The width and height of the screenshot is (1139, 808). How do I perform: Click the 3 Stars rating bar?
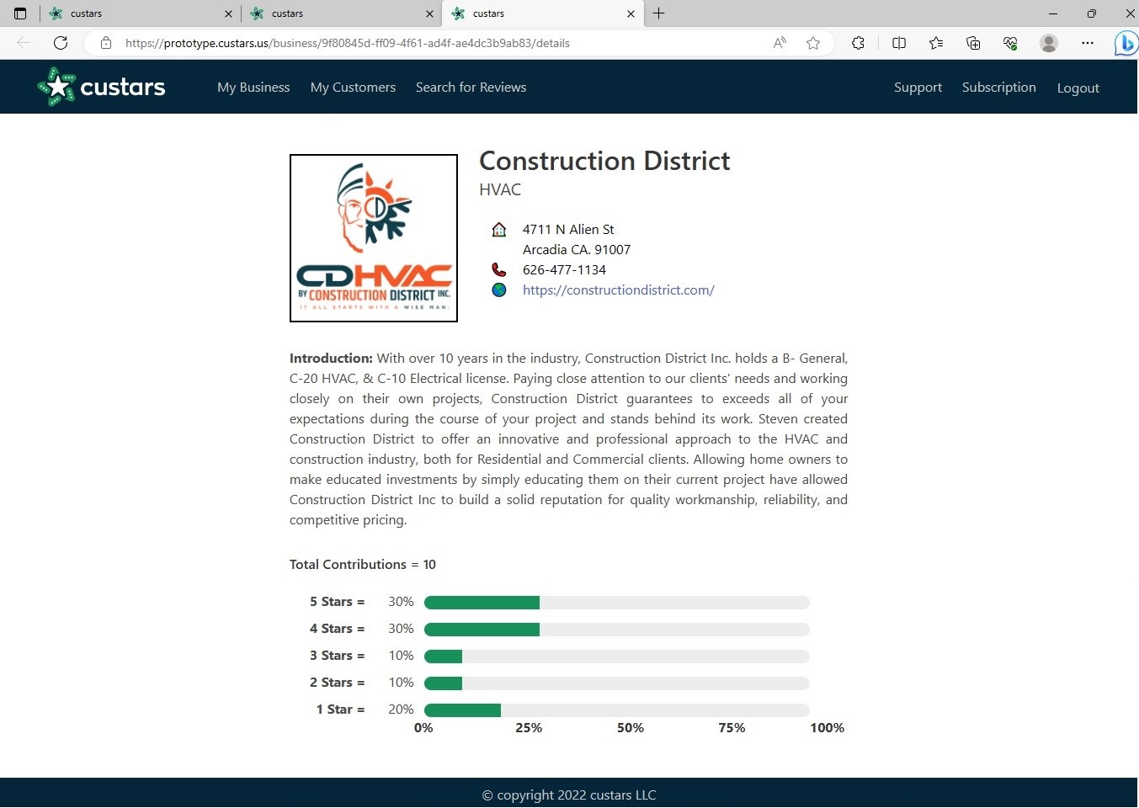[x=616, y=656]
